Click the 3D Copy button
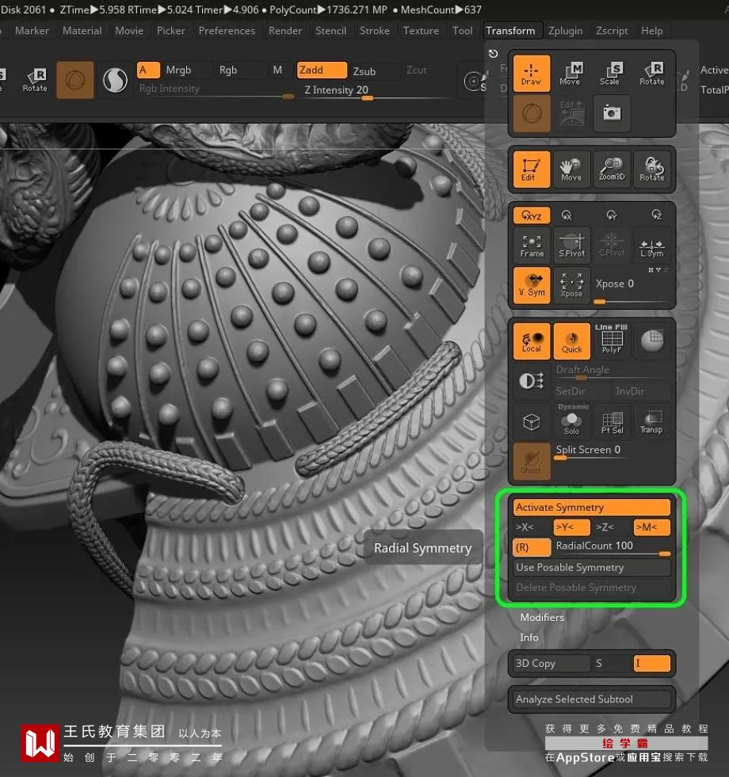This screenshot has width=729, height=777. (x=552, y=663)
